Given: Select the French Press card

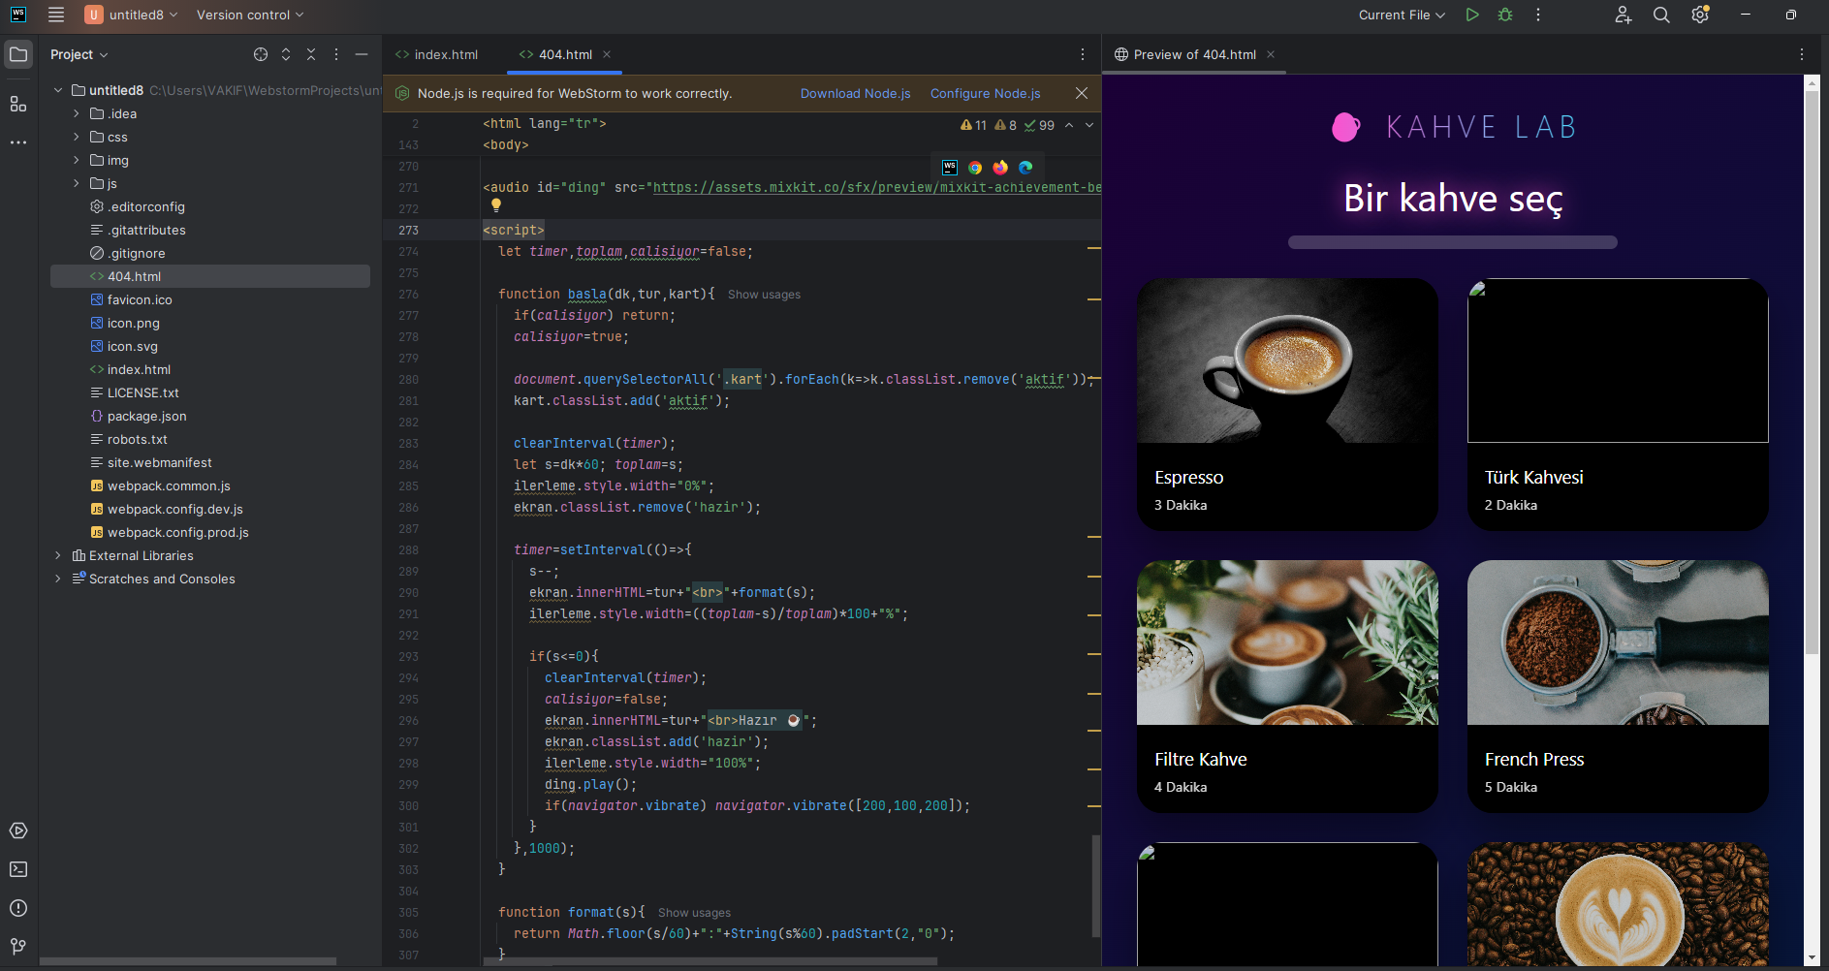Looking at the screenshot, I should click(1618, 686).
